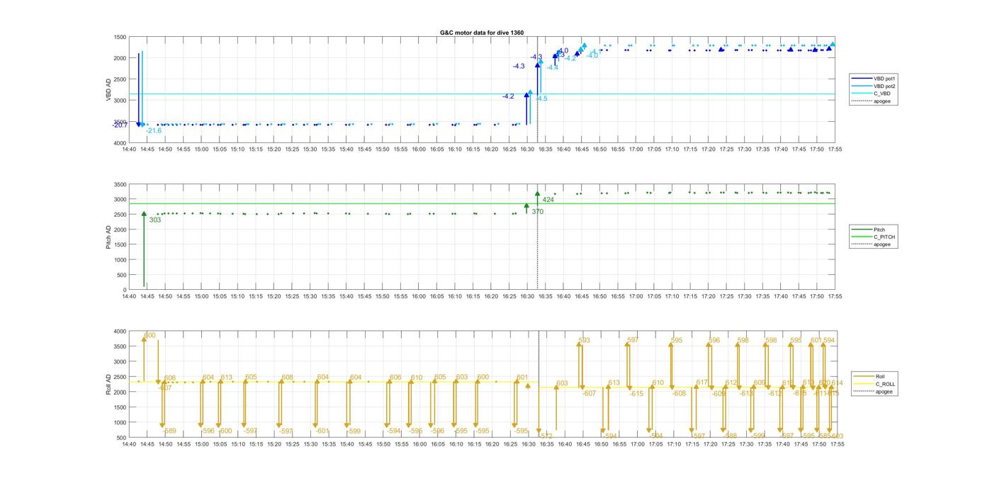Screen dimensions: 992x491
Task: Click the "-589" roll data label
Action: pos(169,431)
